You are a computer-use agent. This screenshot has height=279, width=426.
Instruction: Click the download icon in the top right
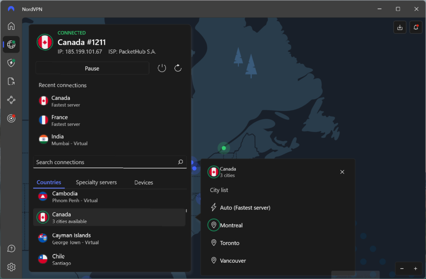tap(400, 27)
